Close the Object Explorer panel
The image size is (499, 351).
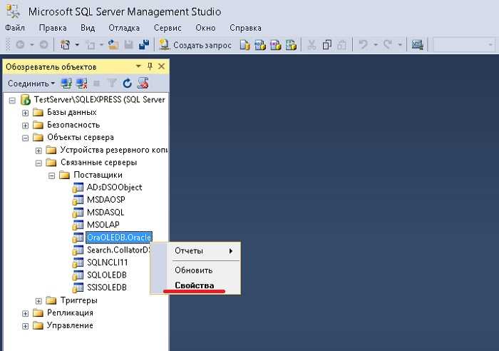click(161, 66)
